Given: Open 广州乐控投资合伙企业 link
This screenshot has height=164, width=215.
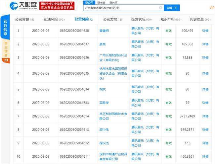Looking at the screenshot, I should [113, 58].
